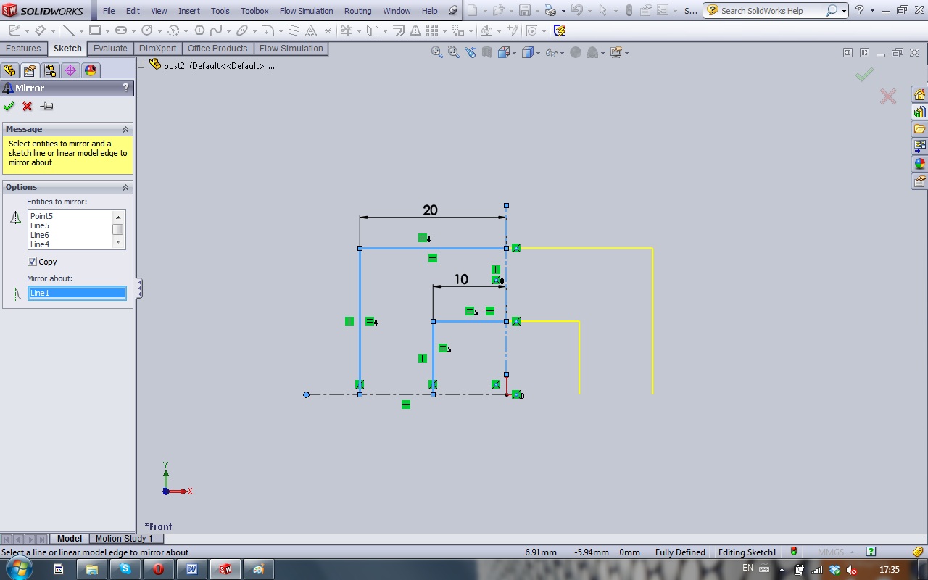Viewport: 928px width, 580px height.
Task: Cancel the Mirror with red X
Action: pyautogui.click(x=28, y=107)
